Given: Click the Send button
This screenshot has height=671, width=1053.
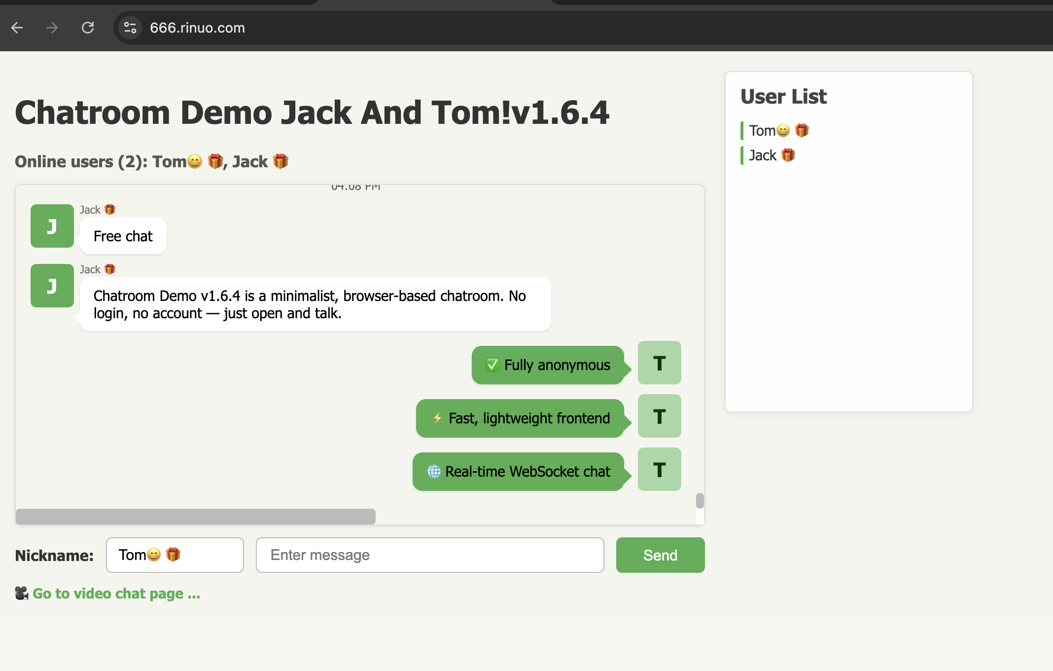Looking at the screenshot, I should pos(660,555).
